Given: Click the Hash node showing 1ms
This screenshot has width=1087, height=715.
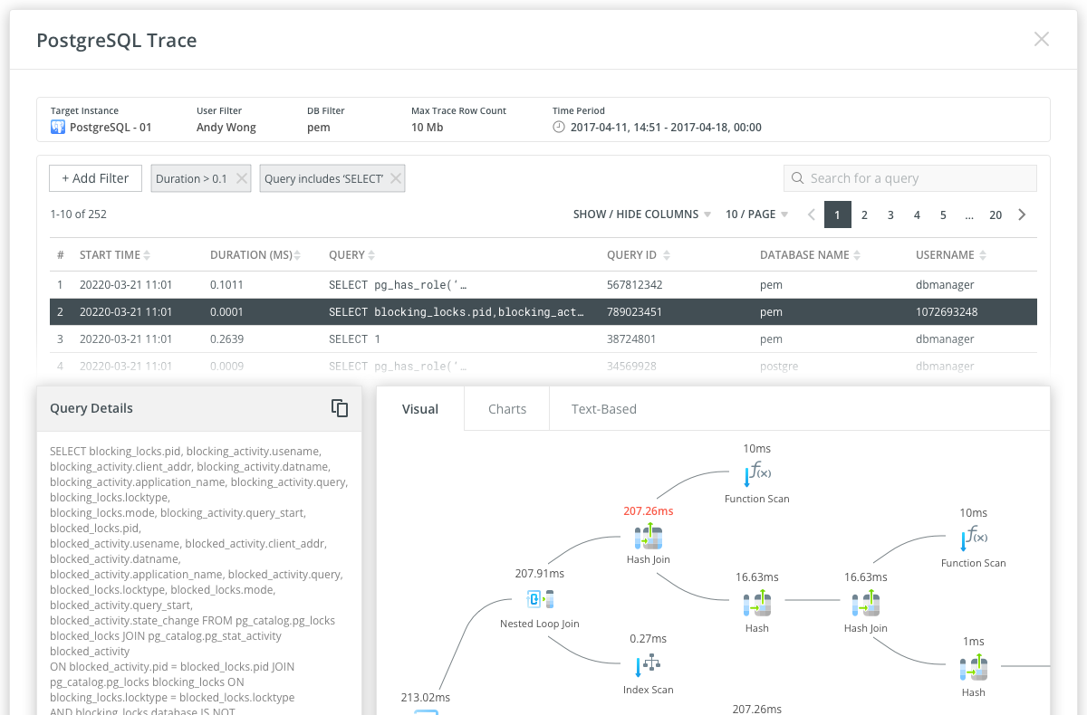Looking at the screenshot, I should click(973, 669).
